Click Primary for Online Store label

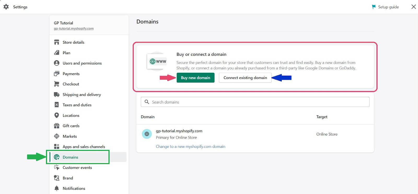point(176,137)
